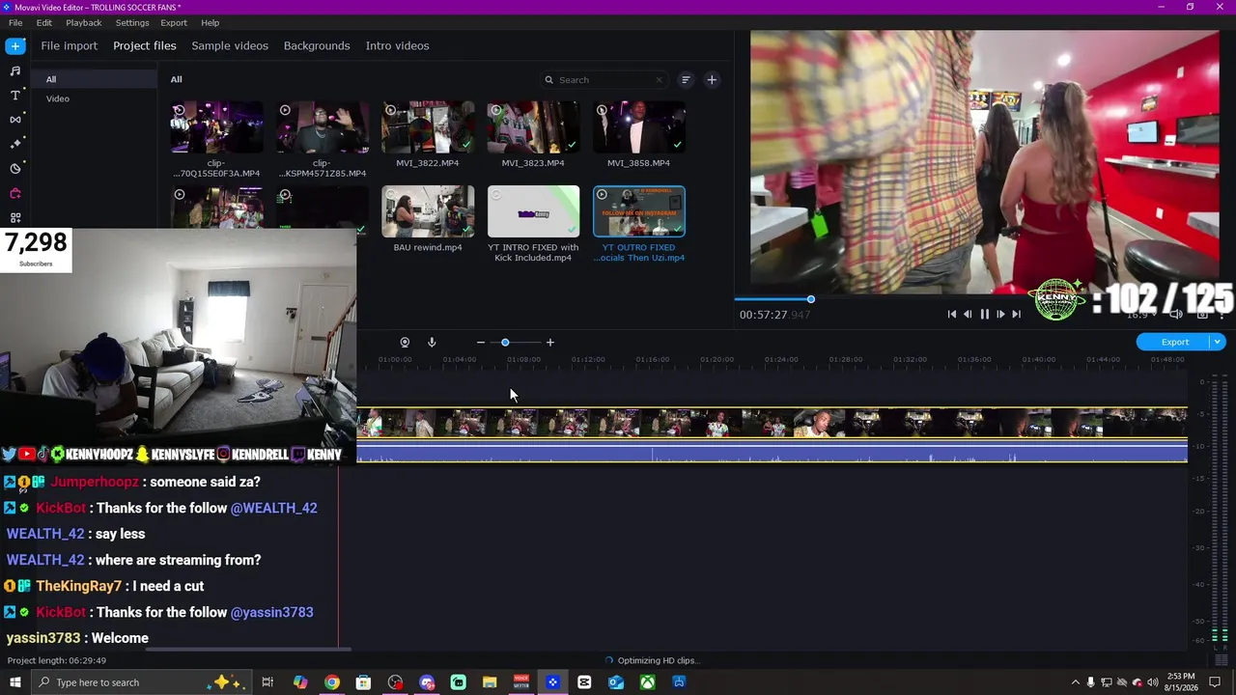Select the MVI_3822.MP4 thumbnail
This screenshot has width=1236, height=695.
428,127
